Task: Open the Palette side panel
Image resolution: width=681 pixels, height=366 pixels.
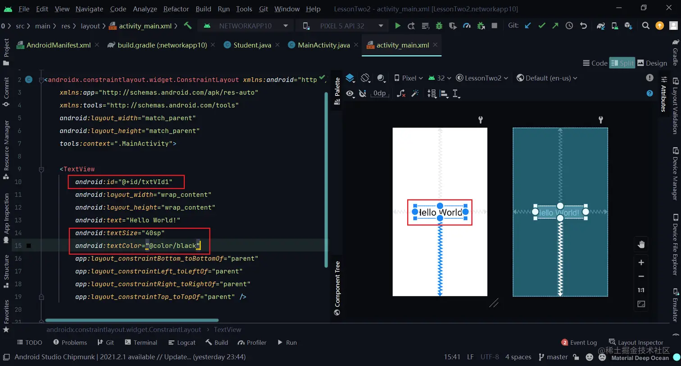Action: 337,90
